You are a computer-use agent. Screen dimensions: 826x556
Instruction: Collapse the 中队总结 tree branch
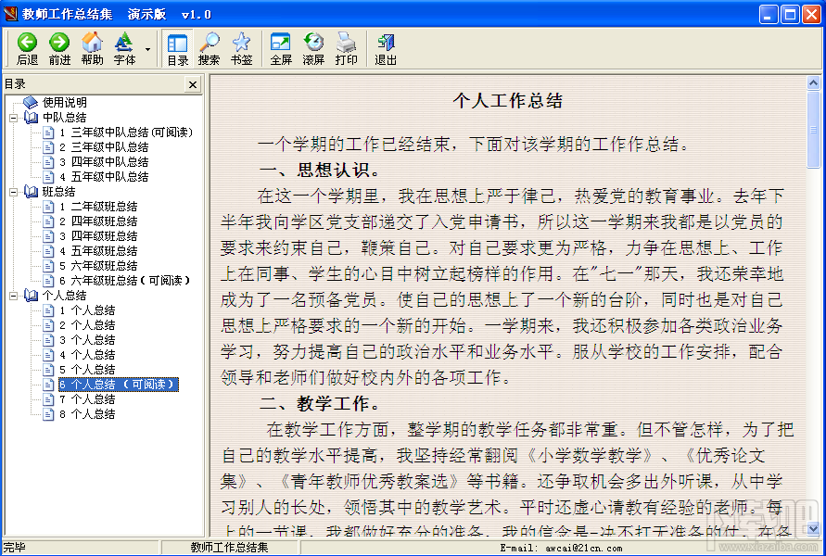point(13,118)
